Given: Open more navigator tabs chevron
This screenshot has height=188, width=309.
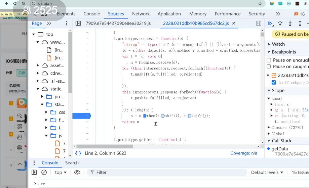Looking at the screenshot, I should click(49, 23).
